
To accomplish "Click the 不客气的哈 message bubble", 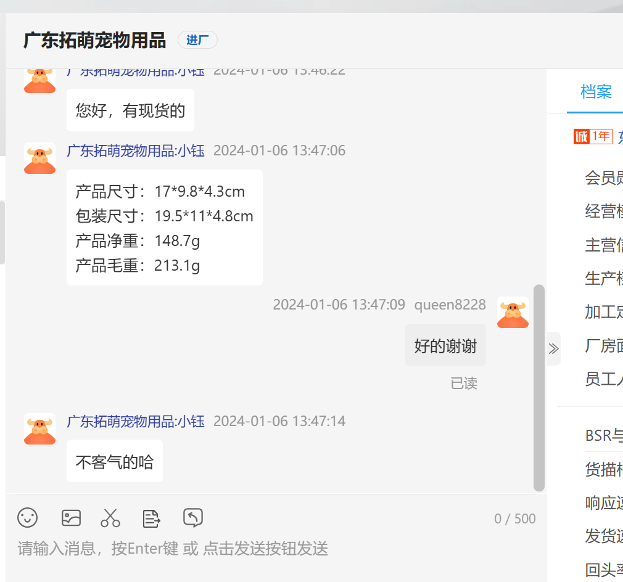I will pos(115,462).
